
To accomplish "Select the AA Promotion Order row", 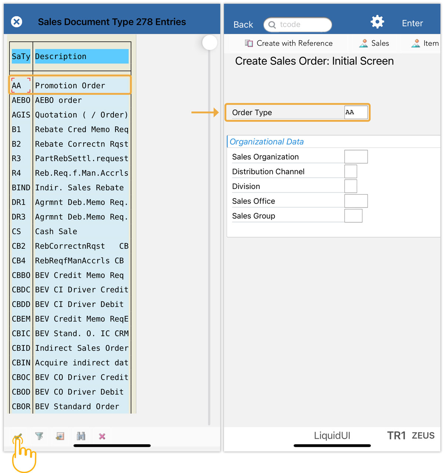I will [70, 85].
